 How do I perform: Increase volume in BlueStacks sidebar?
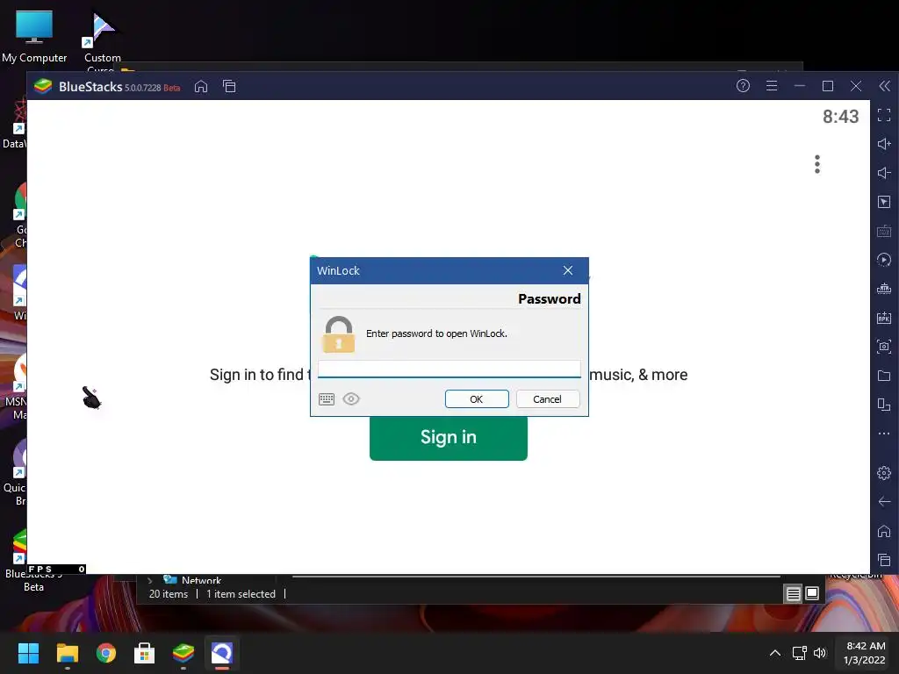coord(884,144)
